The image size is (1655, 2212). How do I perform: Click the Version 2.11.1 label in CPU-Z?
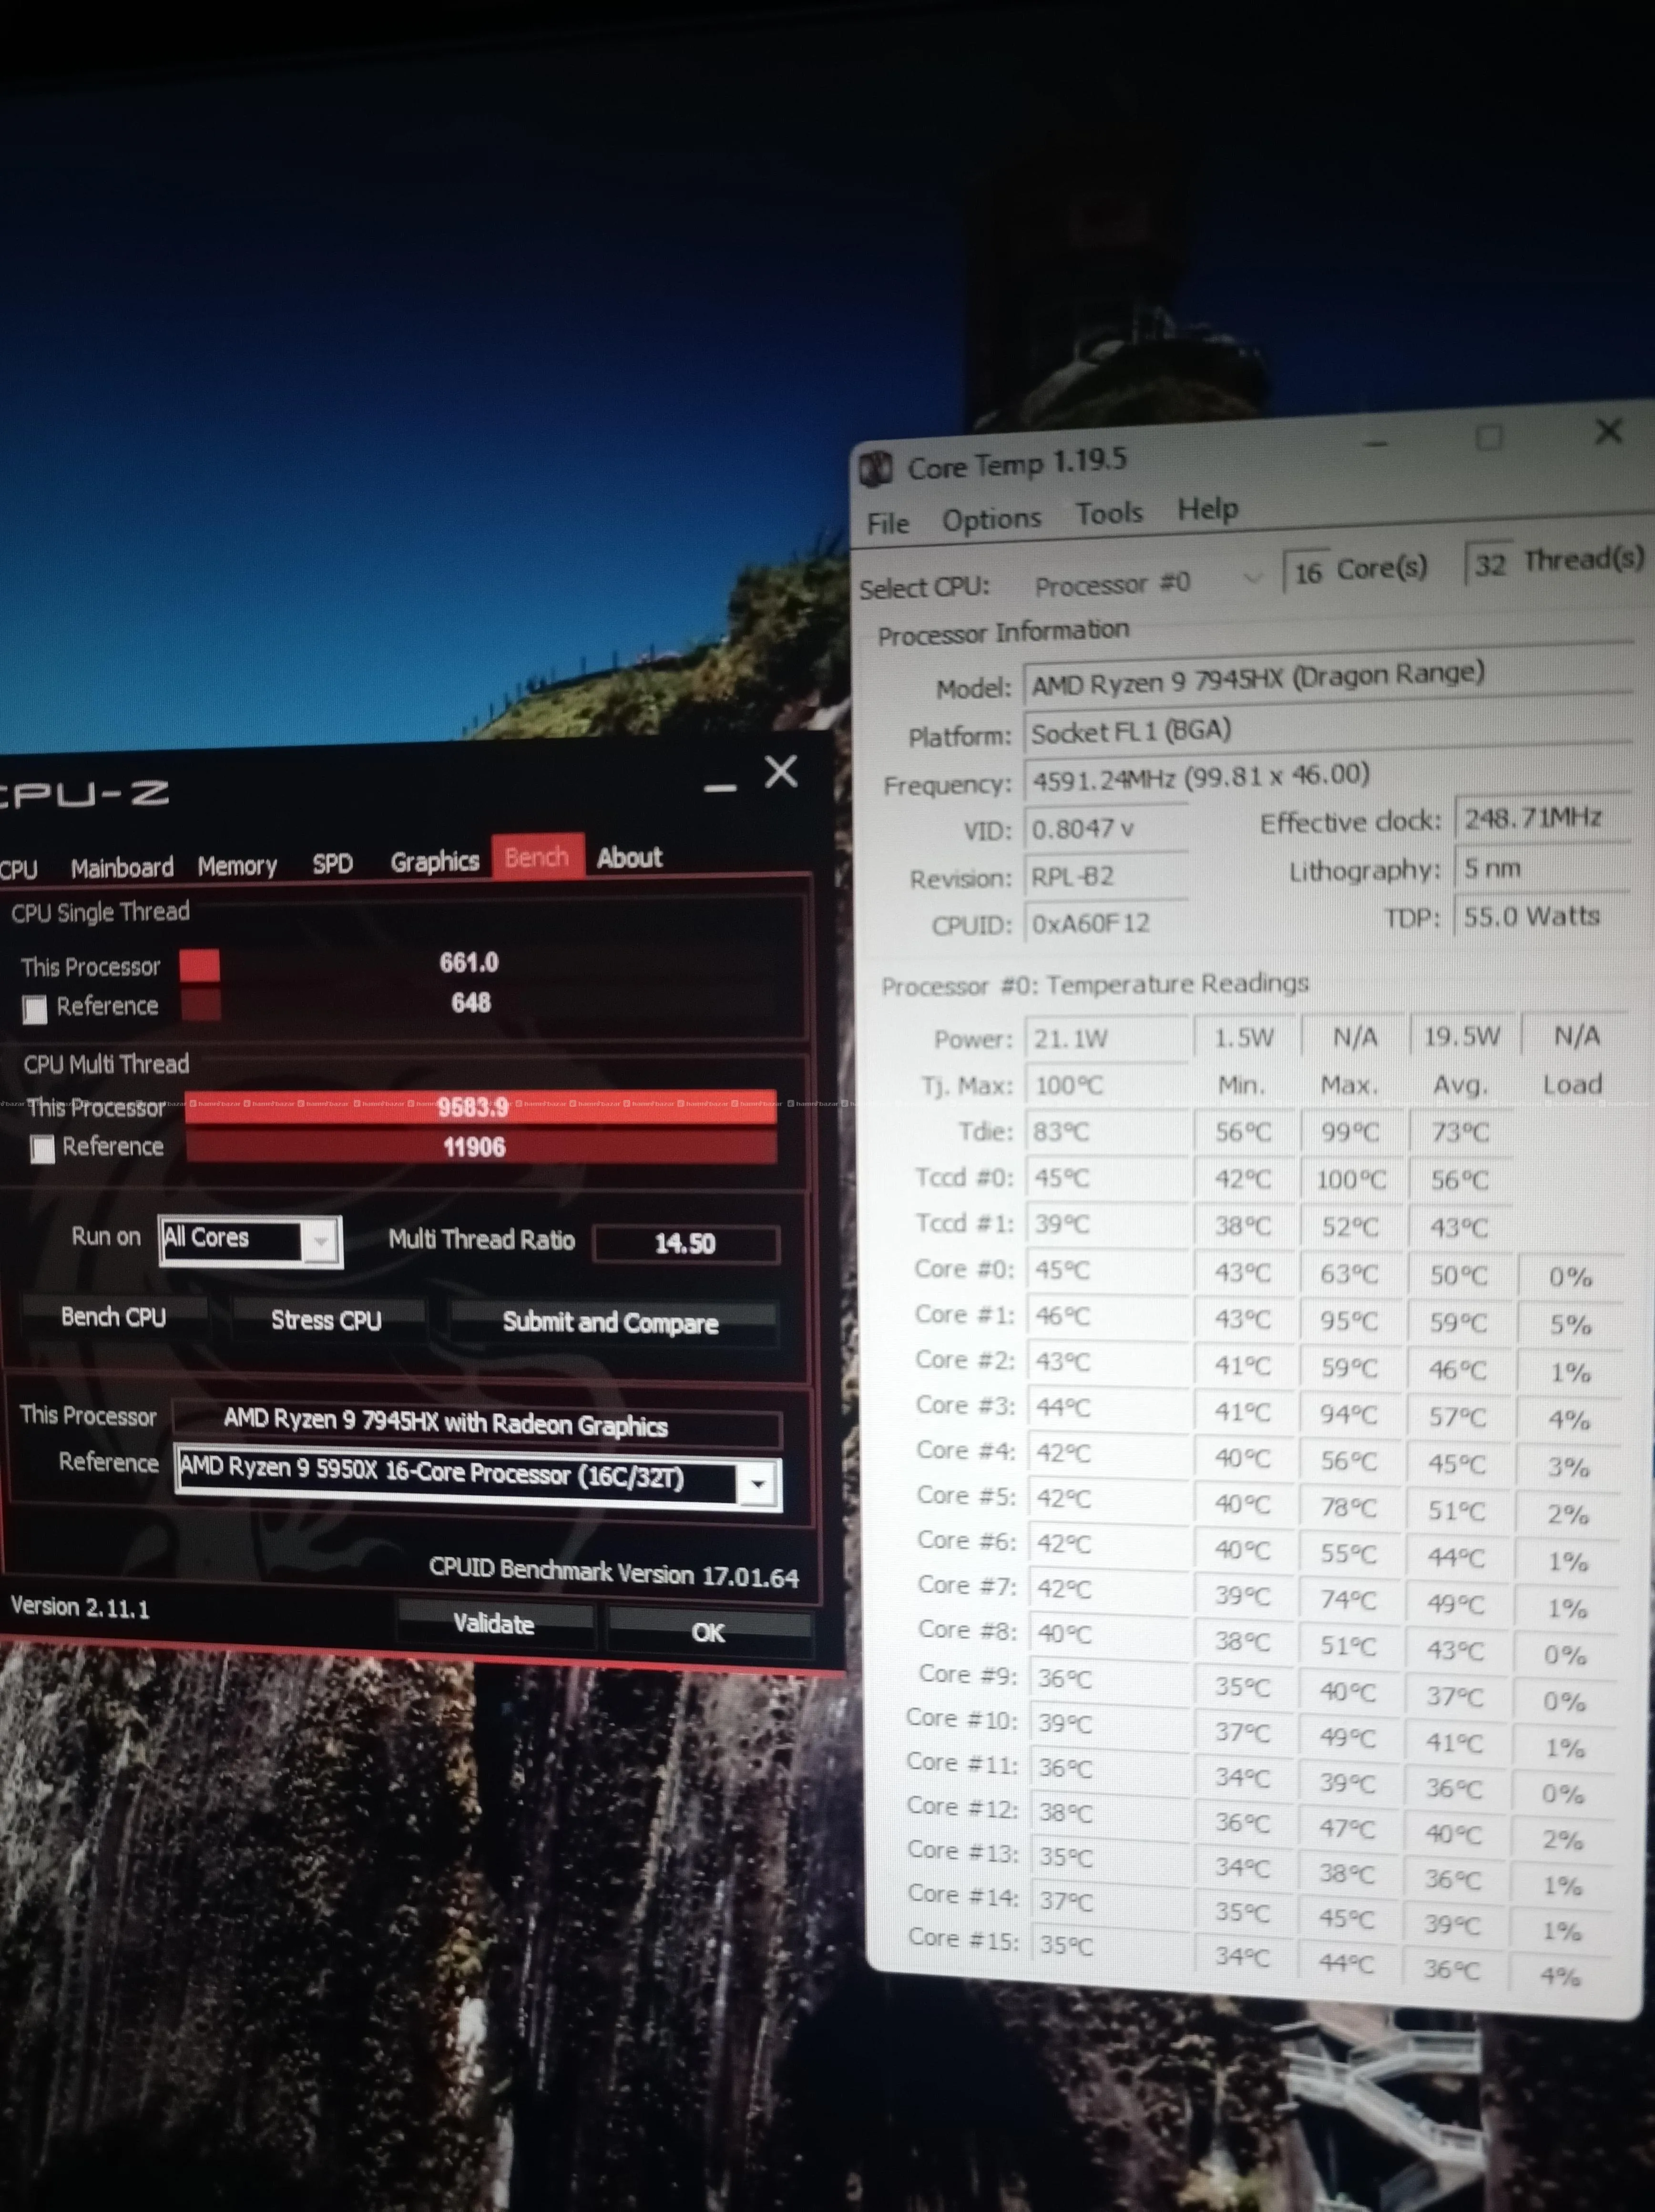[x=80, y=1608]
